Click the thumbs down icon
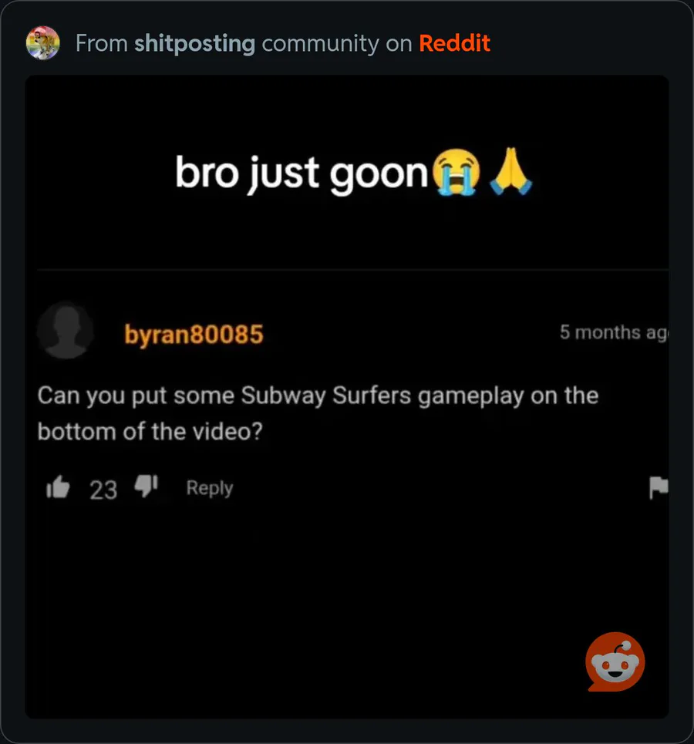This screenshot has width=694, height=744. (146, 486)
